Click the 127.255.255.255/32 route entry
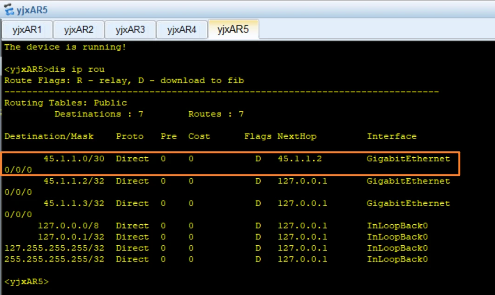Screen dimensions: 495x295 click(54, 248)
